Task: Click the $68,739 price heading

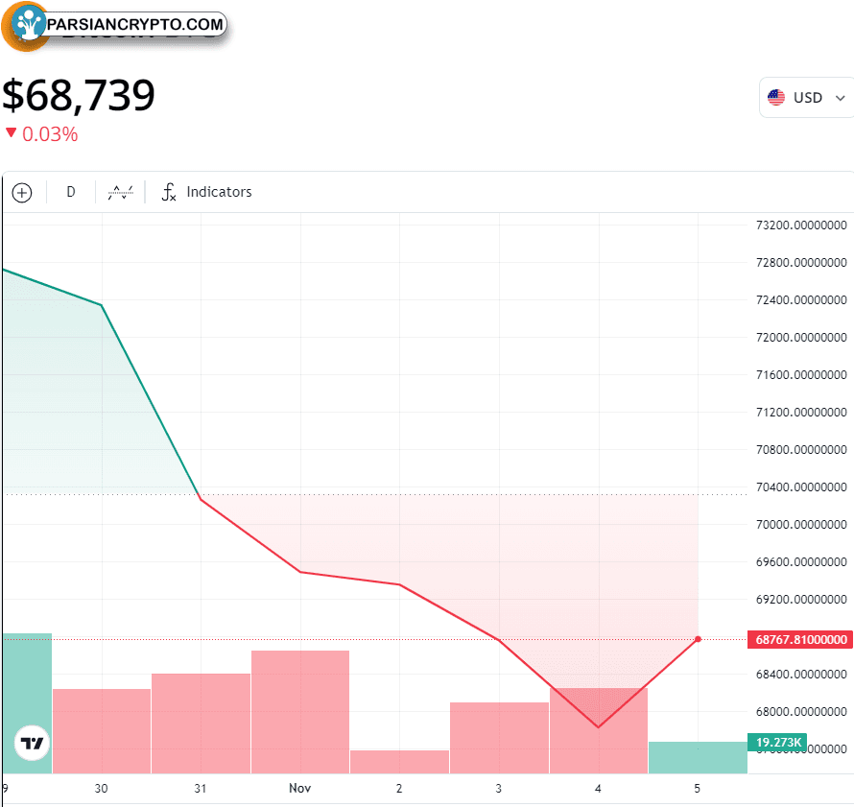Action: point(79,95)
